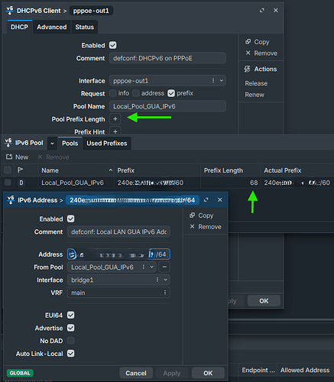Edit the Pool Name field
Image resolution: width=334 pixels, height=382 pixels.
(167, 106)
